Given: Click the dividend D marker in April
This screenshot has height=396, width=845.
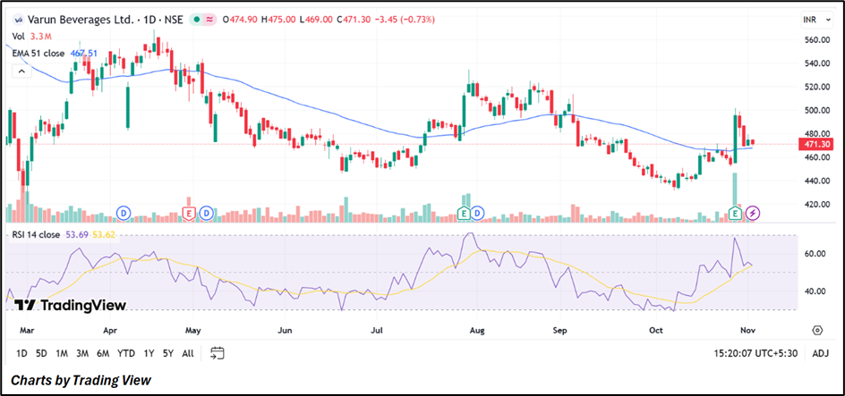Looking at the screenshot, I should click(x=123, y=213).
